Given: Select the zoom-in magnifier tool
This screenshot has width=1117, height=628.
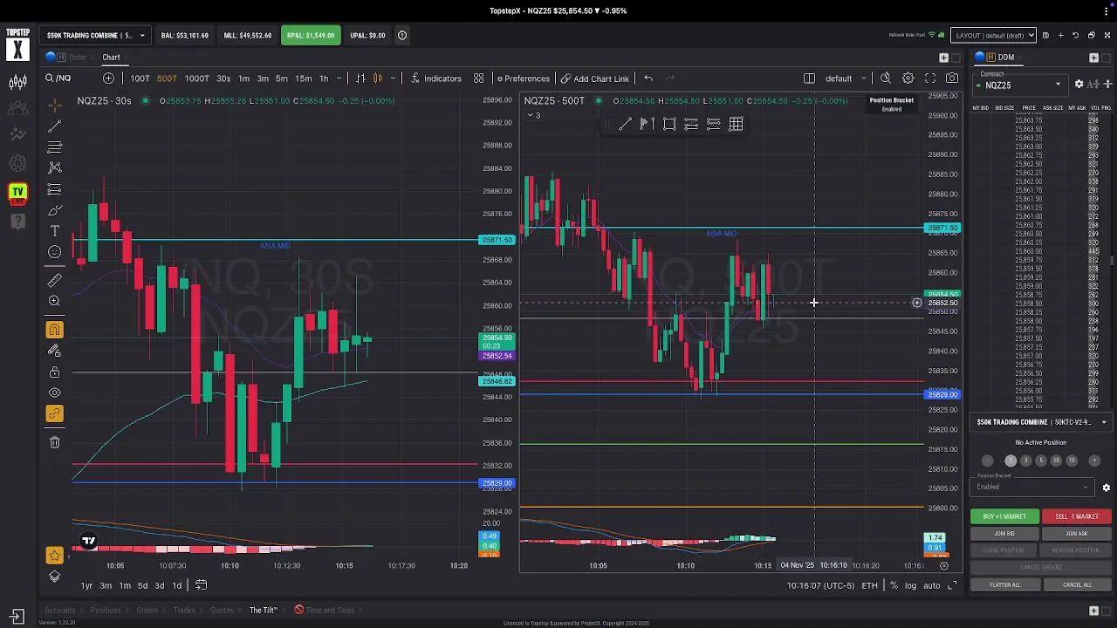Looking at the screenshot, I should click(x=54, y=301).
